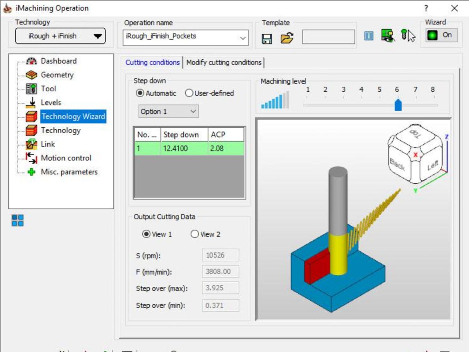Screen dimensions: 469x352
Task: Click the No. column header
Action: tap(148, 134)
